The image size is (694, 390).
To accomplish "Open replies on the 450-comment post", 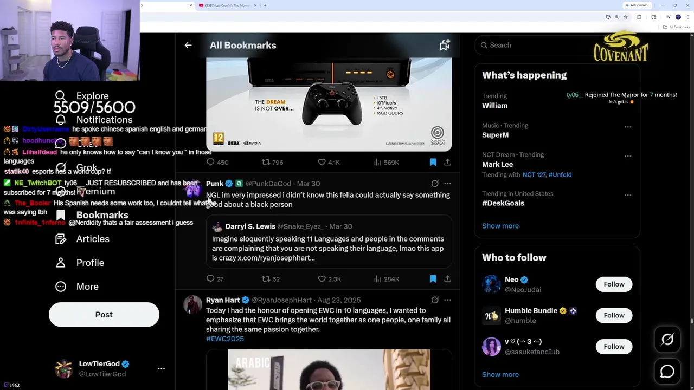I will coord(217,162).
